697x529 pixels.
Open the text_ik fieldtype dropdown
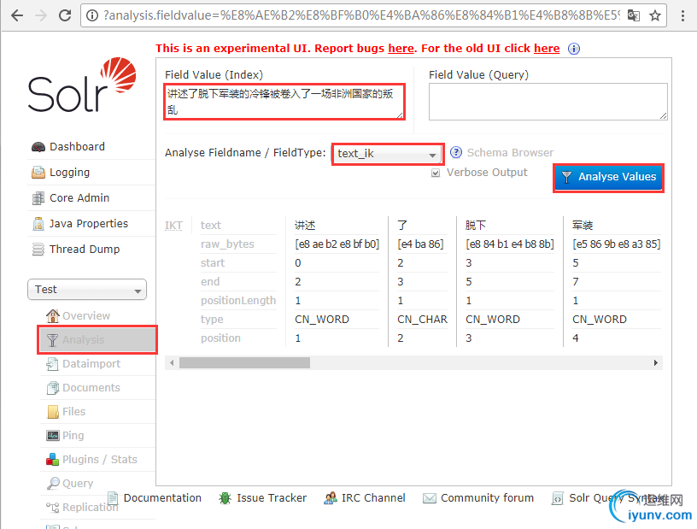388,154
